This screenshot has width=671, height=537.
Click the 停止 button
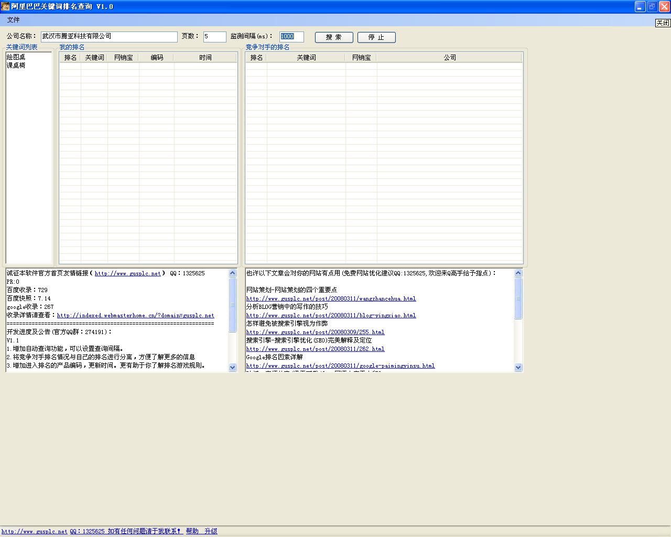click(376, 37)
